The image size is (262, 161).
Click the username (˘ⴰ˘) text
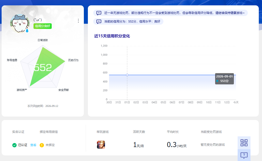point(38,20)
